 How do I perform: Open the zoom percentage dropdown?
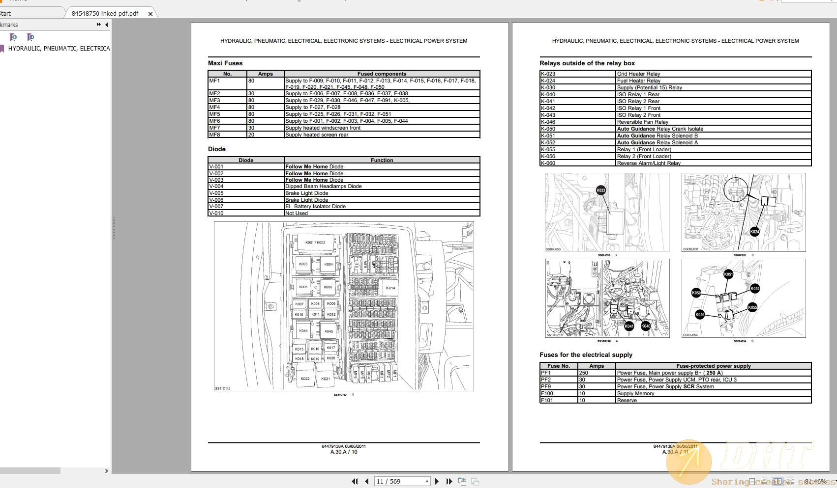pyautogui.click(x=834, y=481)
